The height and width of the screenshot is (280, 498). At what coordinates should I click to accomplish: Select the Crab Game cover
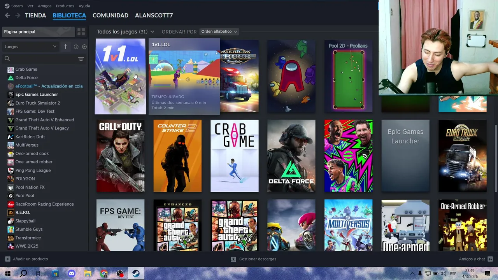tap(235, 156)
